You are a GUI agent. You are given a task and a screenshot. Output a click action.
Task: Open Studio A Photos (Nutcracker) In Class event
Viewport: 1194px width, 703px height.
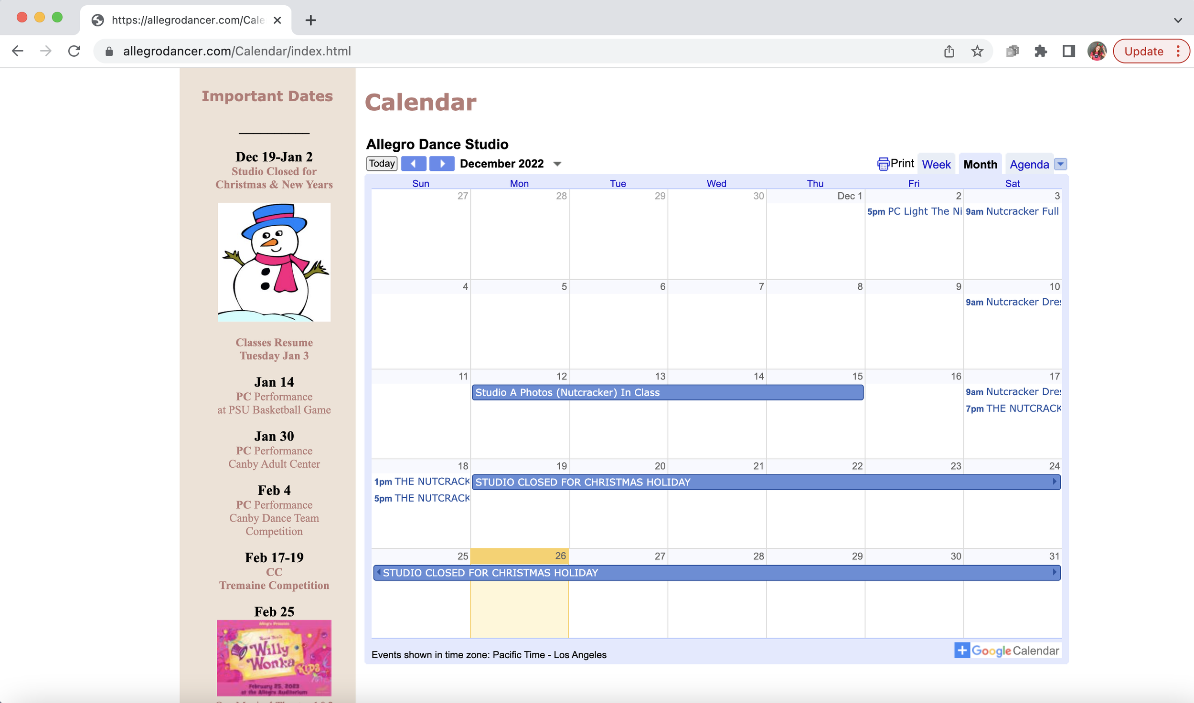[667, 392]
